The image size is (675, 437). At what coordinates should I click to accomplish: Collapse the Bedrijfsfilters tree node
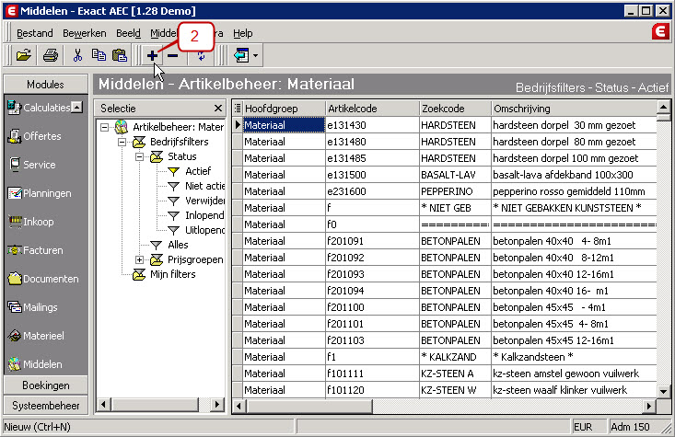(122, 142)
